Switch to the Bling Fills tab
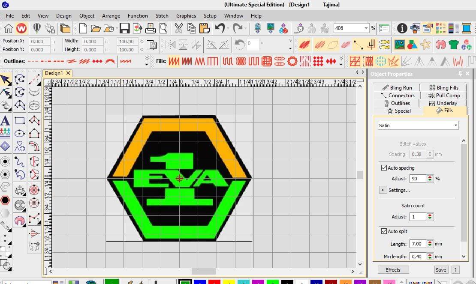 point(443,87)
